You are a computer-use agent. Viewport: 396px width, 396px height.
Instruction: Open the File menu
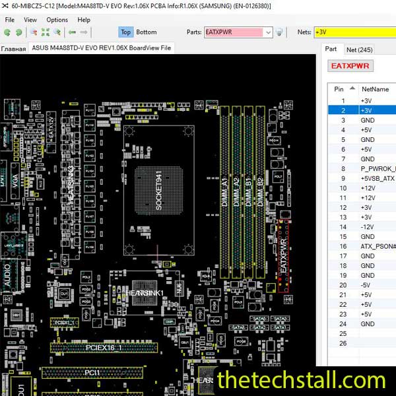pyautogui.click(x=10, y=20)
